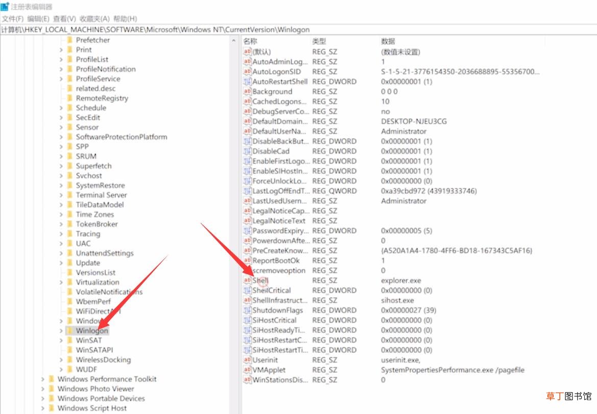Open the 帮助(H) menu
This screenshot has height=414, width=597.
pyautogui.click(x=125, y=19)
